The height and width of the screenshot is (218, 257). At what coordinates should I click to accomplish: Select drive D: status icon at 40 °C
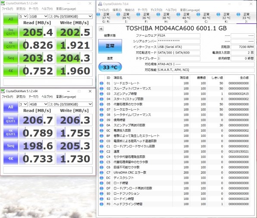pos(179,14)
